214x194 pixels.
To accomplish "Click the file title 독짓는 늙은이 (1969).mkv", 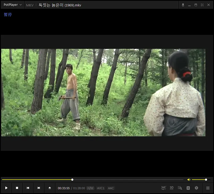I will (60, 5).
